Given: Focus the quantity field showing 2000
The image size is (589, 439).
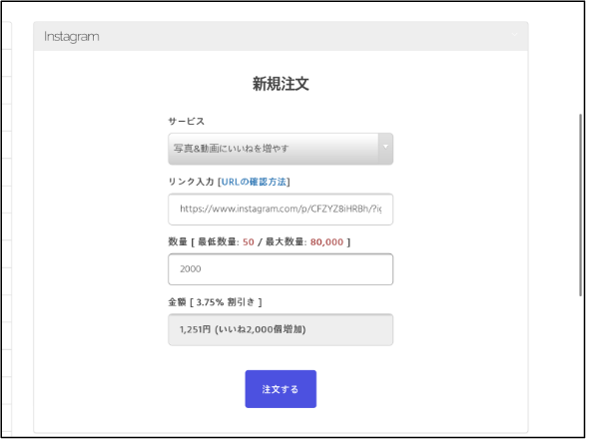Looking at the screenshot, I should pyautogui.click(x=281, y=269).
